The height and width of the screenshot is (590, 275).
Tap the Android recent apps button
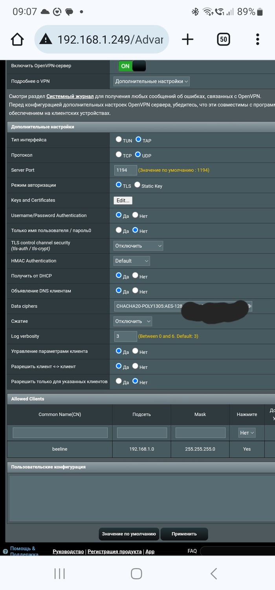tap(59, 573)
